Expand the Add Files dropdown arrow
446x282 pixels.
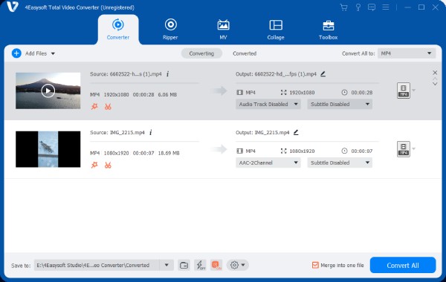pos(53,53)
